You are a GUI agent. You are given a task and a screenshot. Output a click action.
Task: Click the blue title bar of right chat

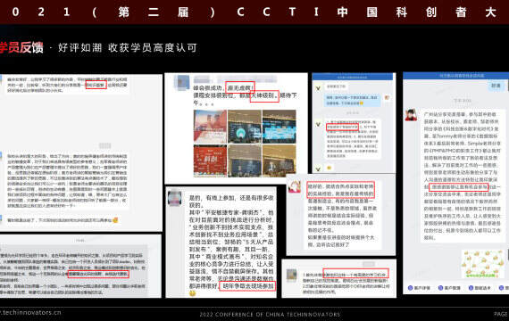pyautogui.click(x=455, y=76)
